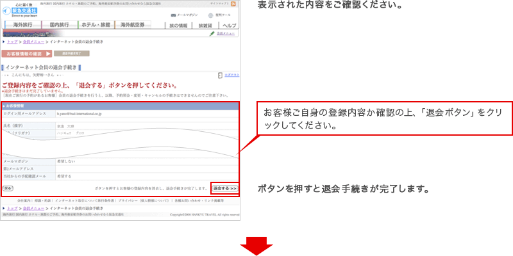This screenshot has width=513, height=256.
Task: Click the 戻る button
Action: click(8, 188)
